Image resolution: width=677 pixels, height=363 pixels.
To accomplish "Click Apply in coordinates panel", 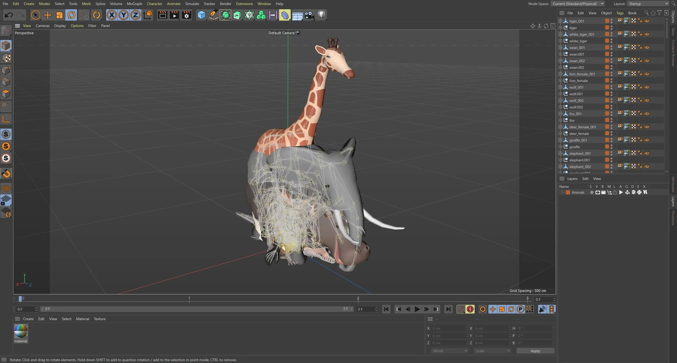I will [x=535, y=351].
